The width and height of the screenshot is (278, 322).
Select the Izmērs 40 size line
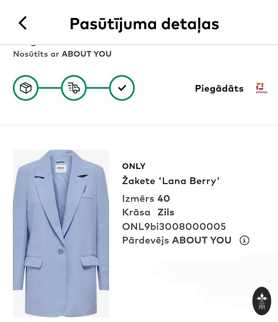pyautogui.click(x=146, y=198)
